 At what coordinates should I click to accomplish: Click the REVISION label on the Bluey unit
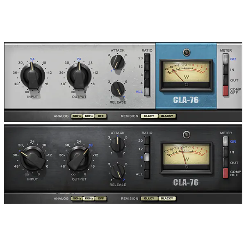pos(130,116)
